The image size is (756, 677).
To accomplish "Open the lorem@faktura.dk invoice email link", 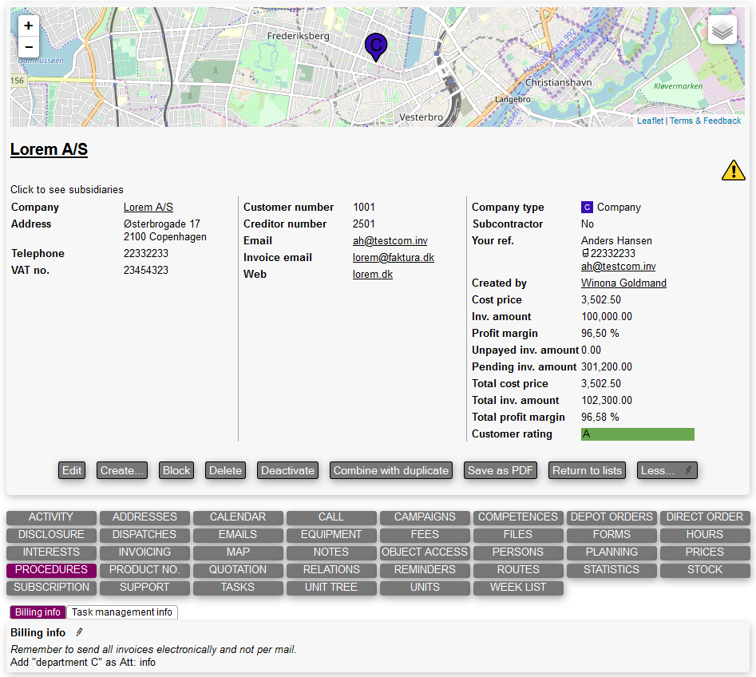I will click(394, 258).
